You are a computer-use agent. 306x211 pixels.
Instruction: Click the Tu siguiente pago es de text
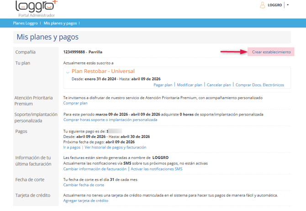(x=84, y=132)
